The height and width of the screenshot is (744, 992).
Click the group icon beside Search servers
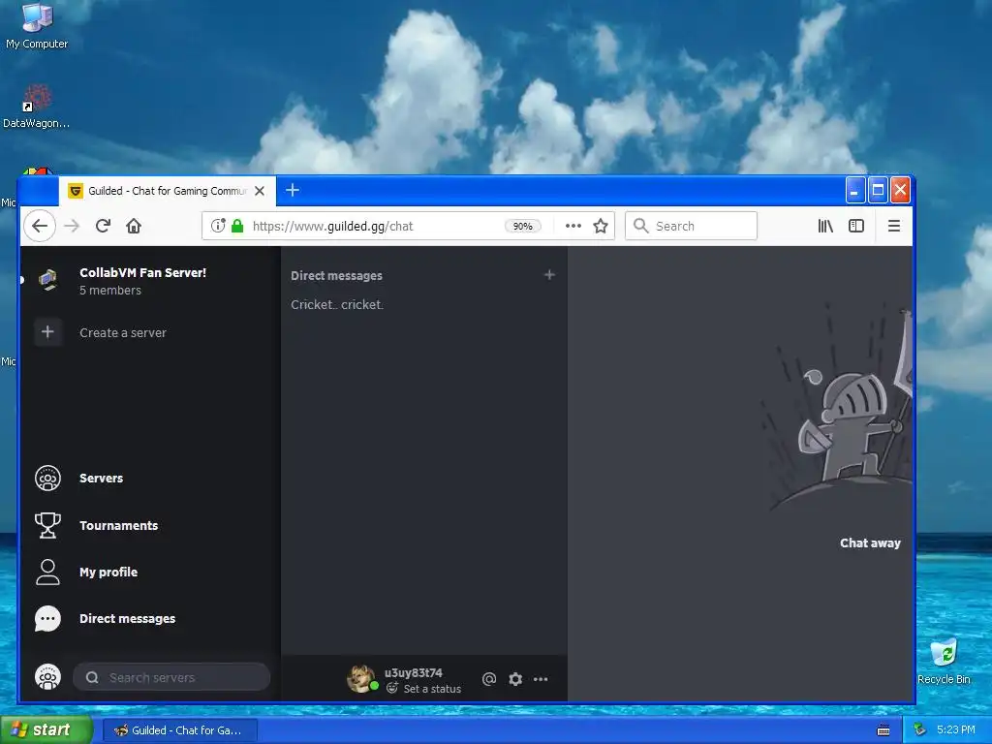click(x=47, y=677)
